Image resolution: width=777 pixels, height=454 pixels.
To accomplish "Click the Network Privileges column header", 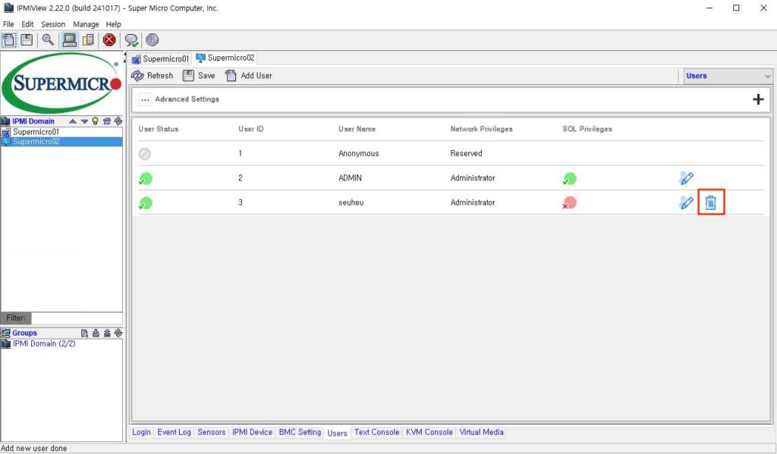I will pyautogui.click(x=481, y=129).
